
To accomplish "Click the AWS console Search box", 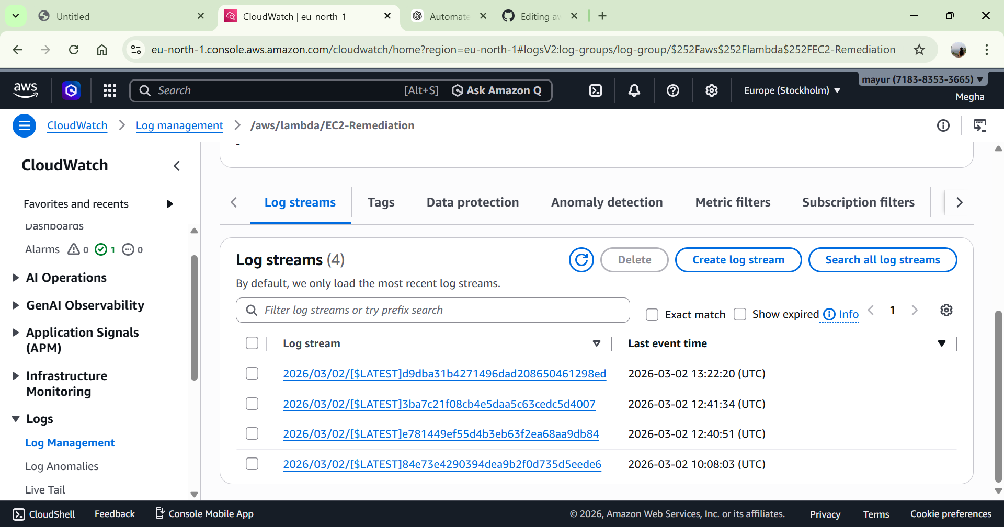I will click(282, 90).
